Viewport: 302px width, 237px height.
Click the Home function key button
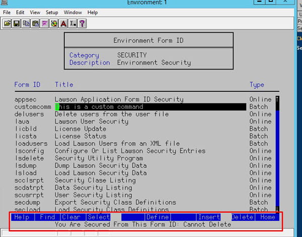tap(267, 217)
